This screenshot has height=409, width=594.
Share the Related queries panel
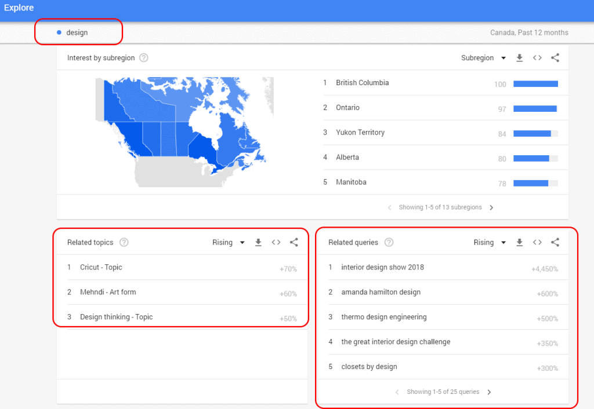(x=555, y=242)
